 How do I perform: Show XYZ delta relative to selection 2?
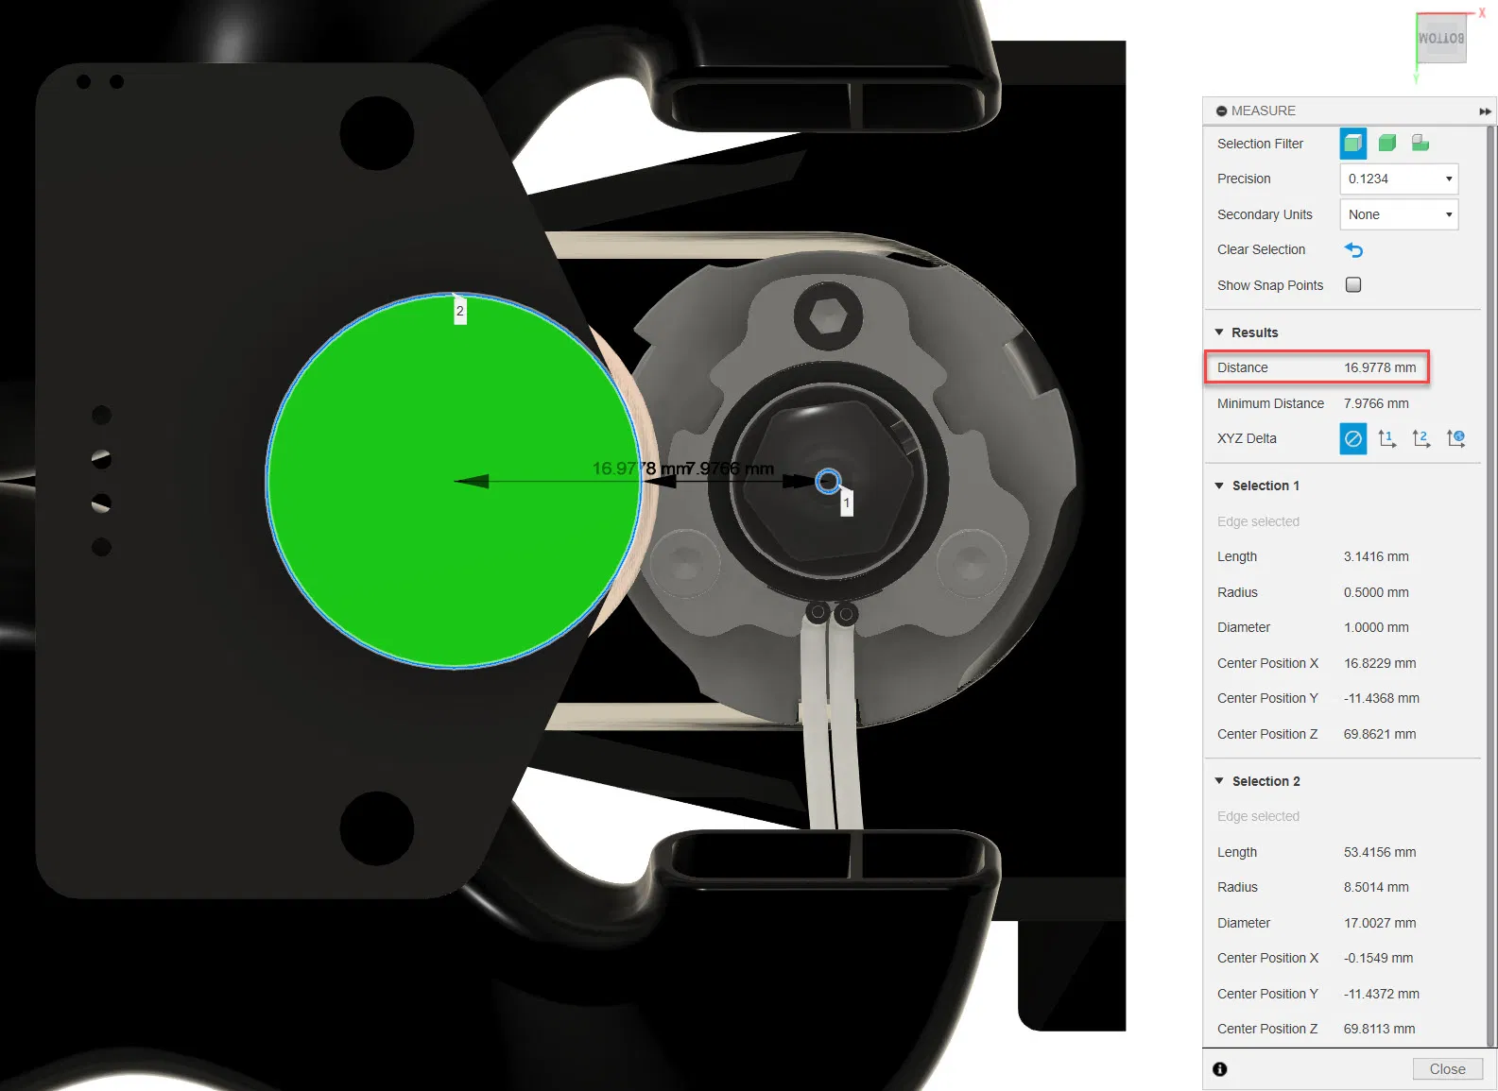(1421, 438)
